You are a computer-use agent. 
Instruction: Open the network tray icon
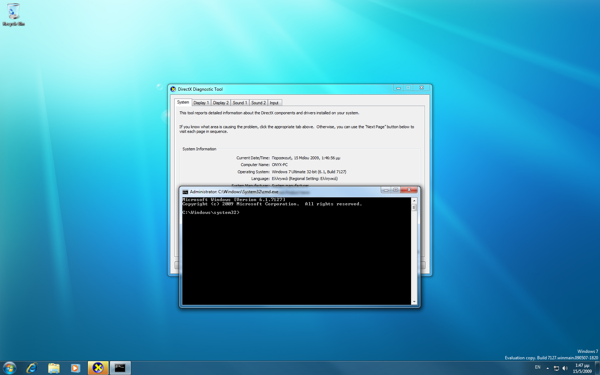coord(556,368)
